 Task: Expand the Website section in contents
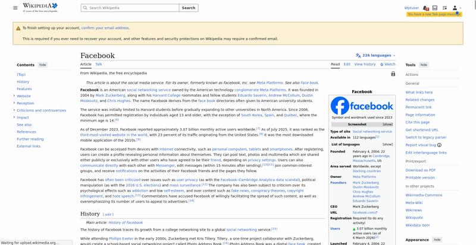pyautogui.click(x=14, y=96)
